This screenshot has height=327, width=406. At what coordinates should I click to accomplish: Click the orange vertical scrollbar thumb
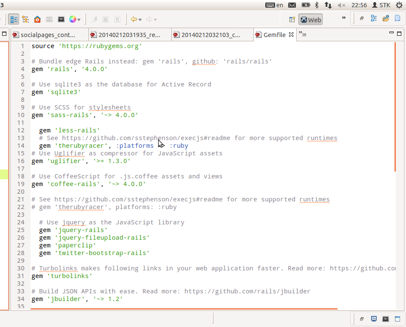coord(395,107)
